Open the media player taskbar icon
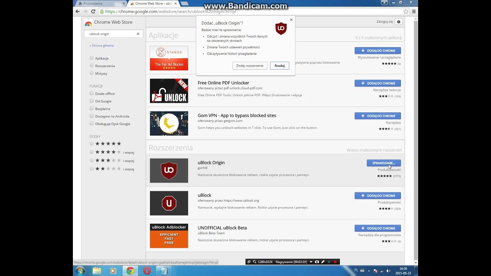This screenshot has height=276, width=491. coord(113,271)
